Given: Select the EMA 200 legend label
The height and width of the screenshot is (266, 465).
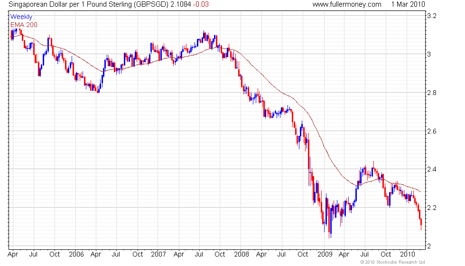Looking at the screenshot, I should pyautogui.click(x=24, y=24).
